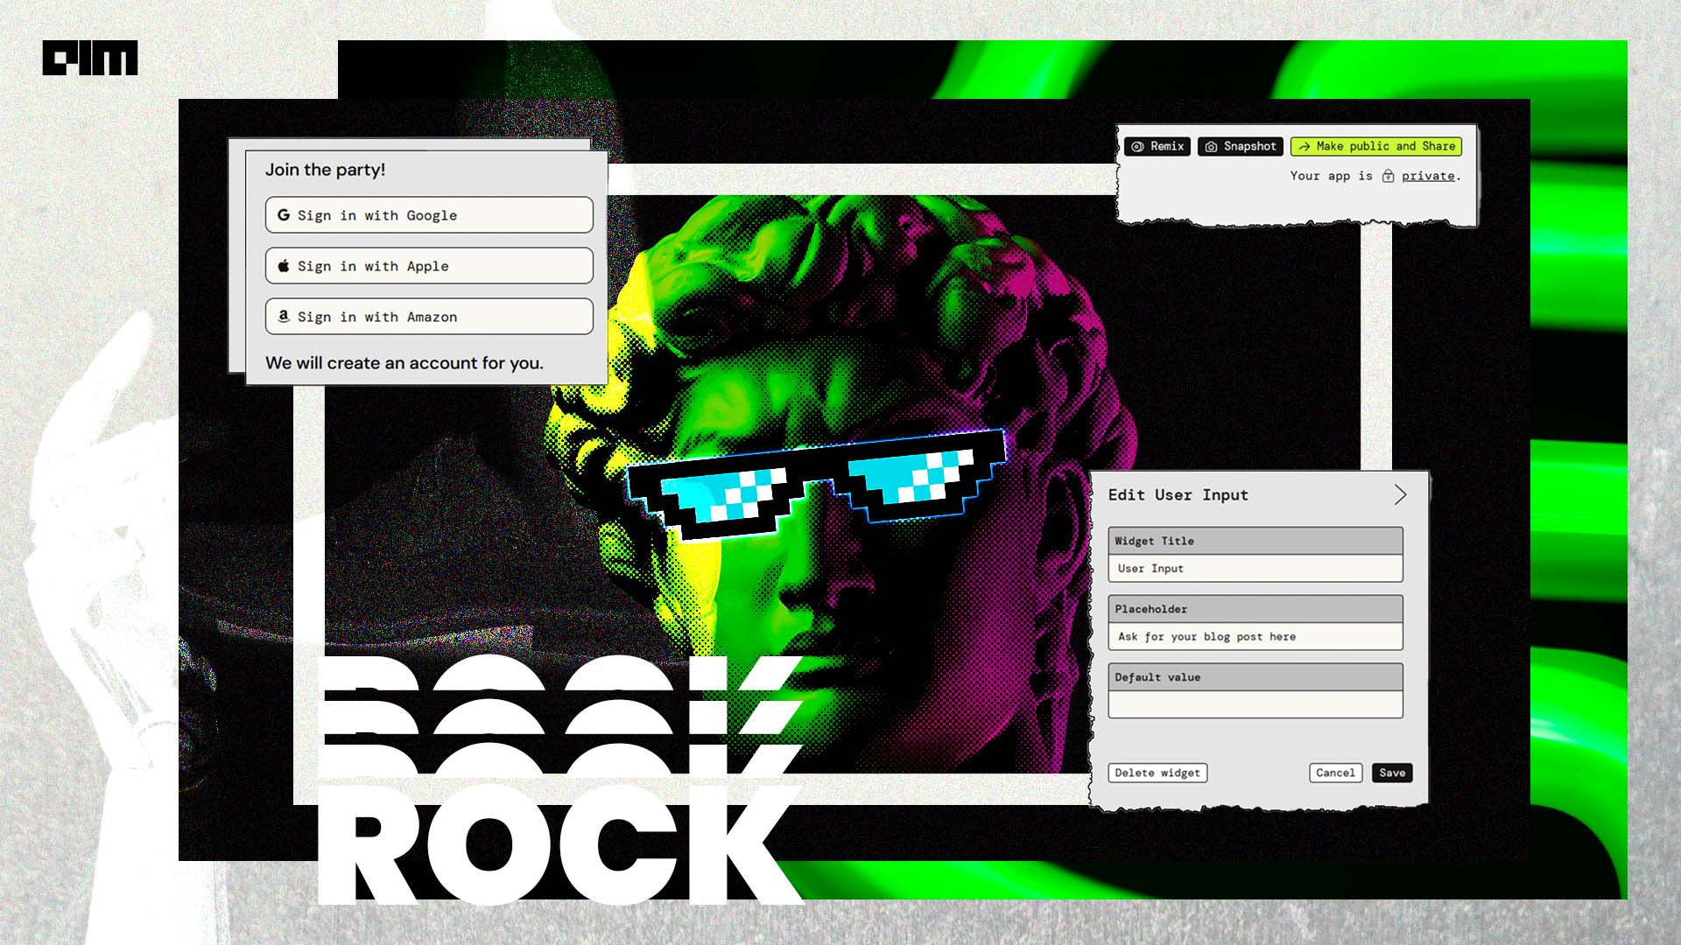The image size is (1681, 945).
Task: Click the Snapshot camera icon
Action: (x=1213, y=146)
